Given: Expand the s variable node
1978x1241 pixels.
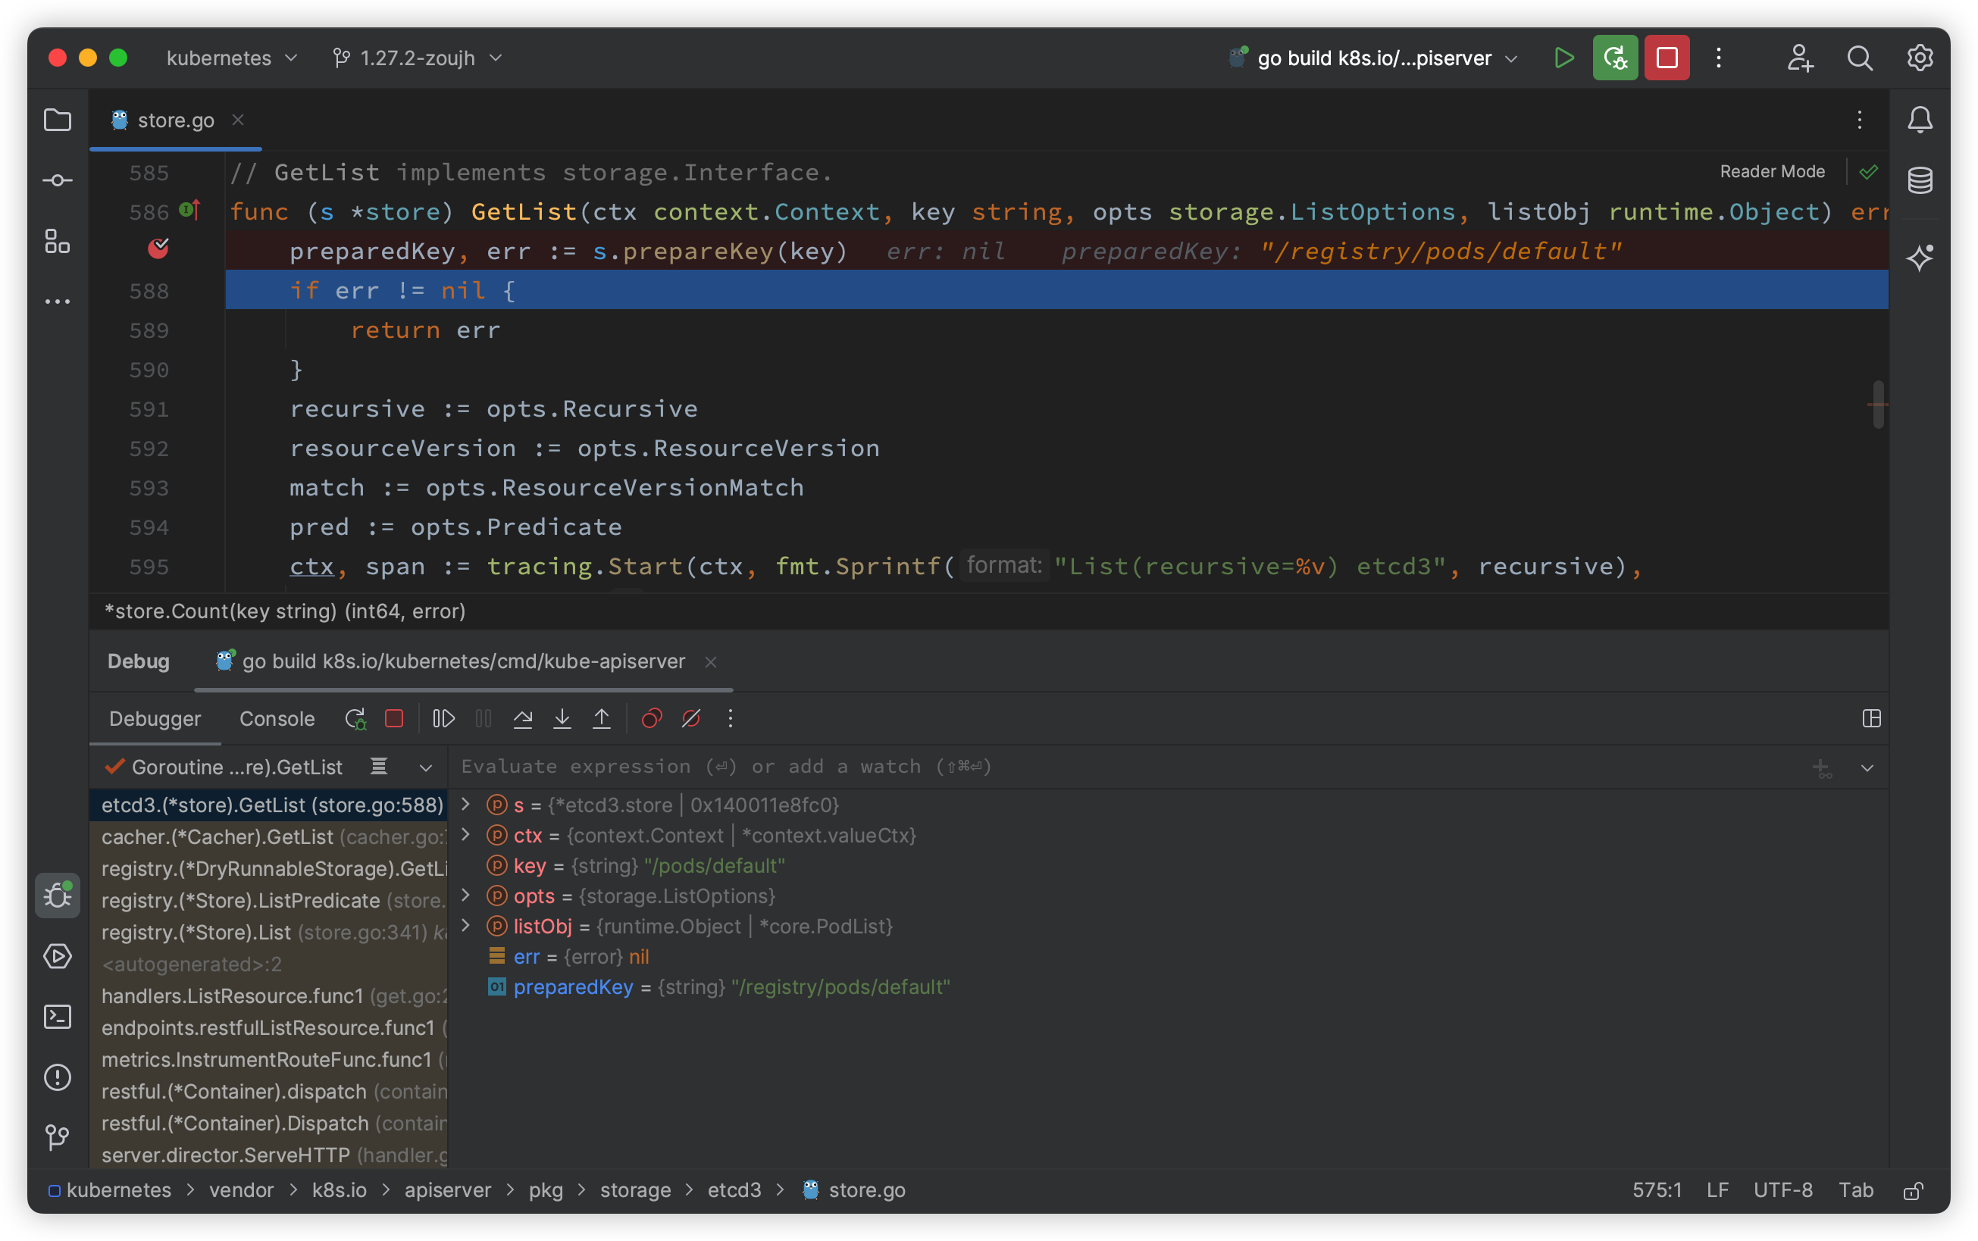Looking at the screenshot, I should point(465,805).
